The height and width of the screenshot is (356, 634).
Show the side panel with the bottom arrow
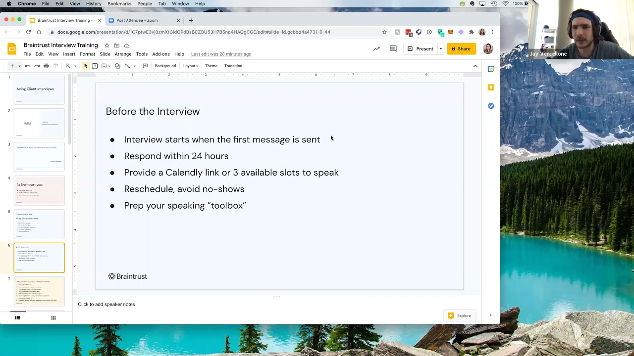pos(490,315)
